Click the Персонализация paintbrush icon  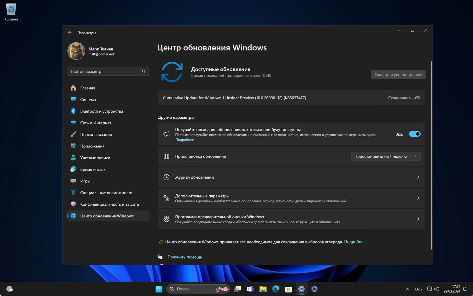click(x=73, y=134)
